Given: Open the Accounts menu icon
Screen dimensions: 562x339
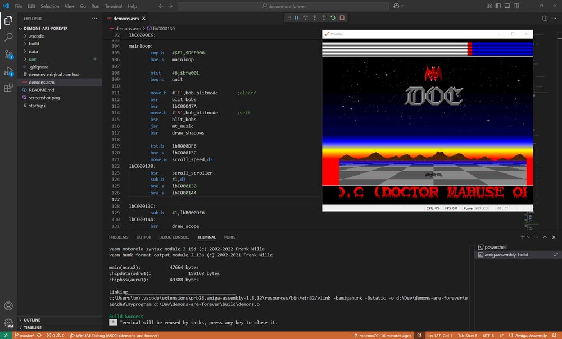Looking at the screenshot, I should click(x=8, y=306).
